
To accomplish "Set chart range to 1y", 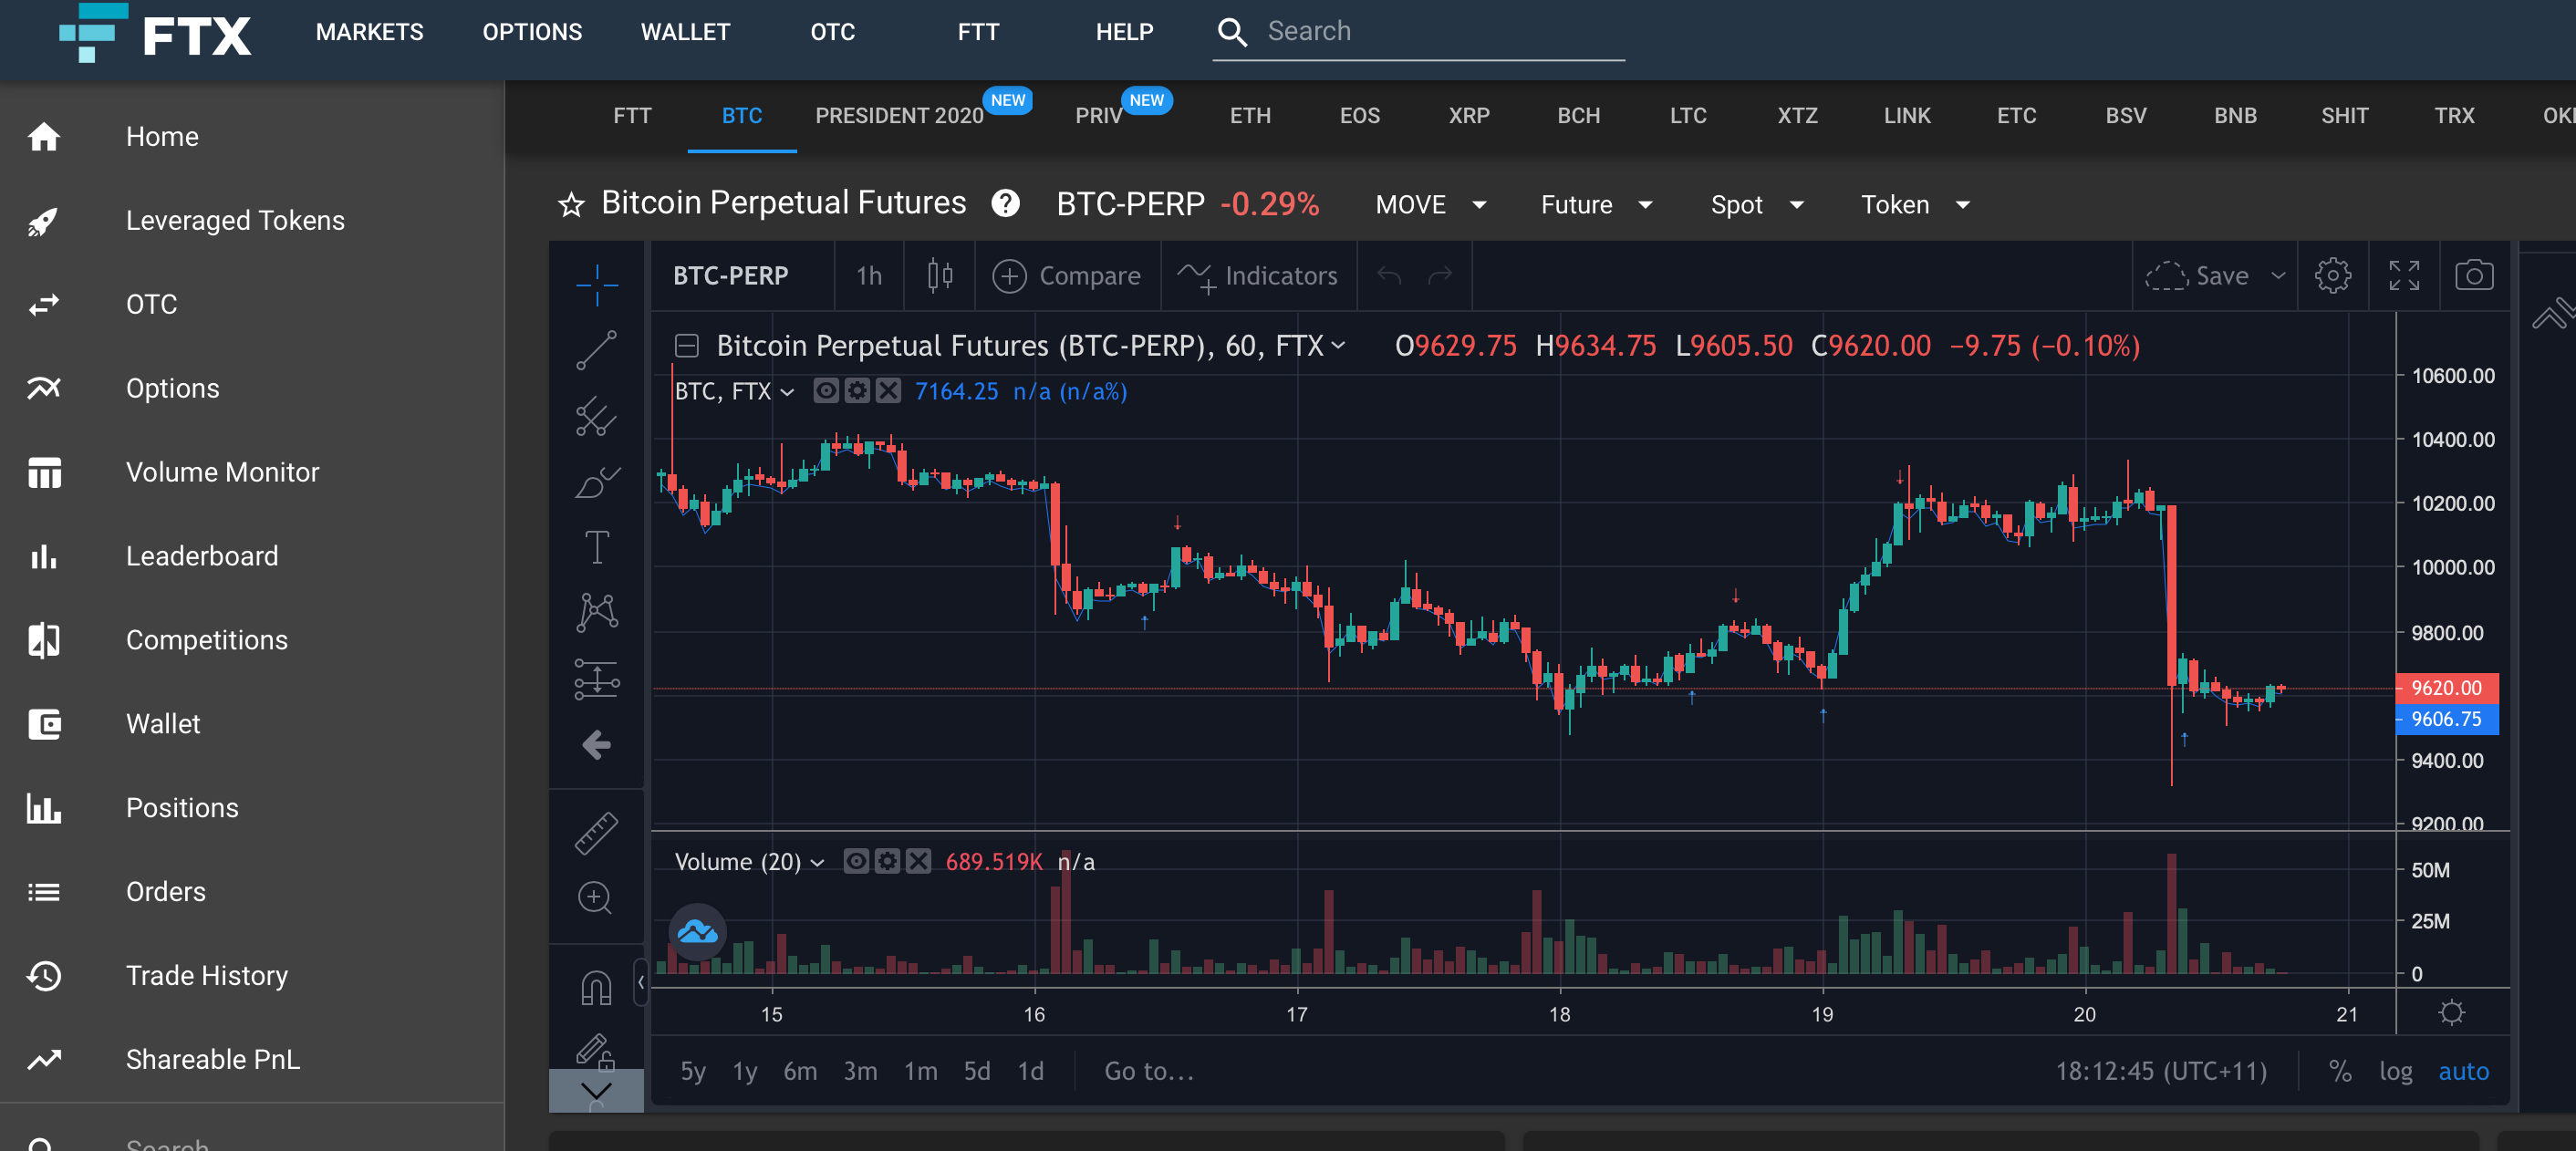I will (x=744, y=1071).
